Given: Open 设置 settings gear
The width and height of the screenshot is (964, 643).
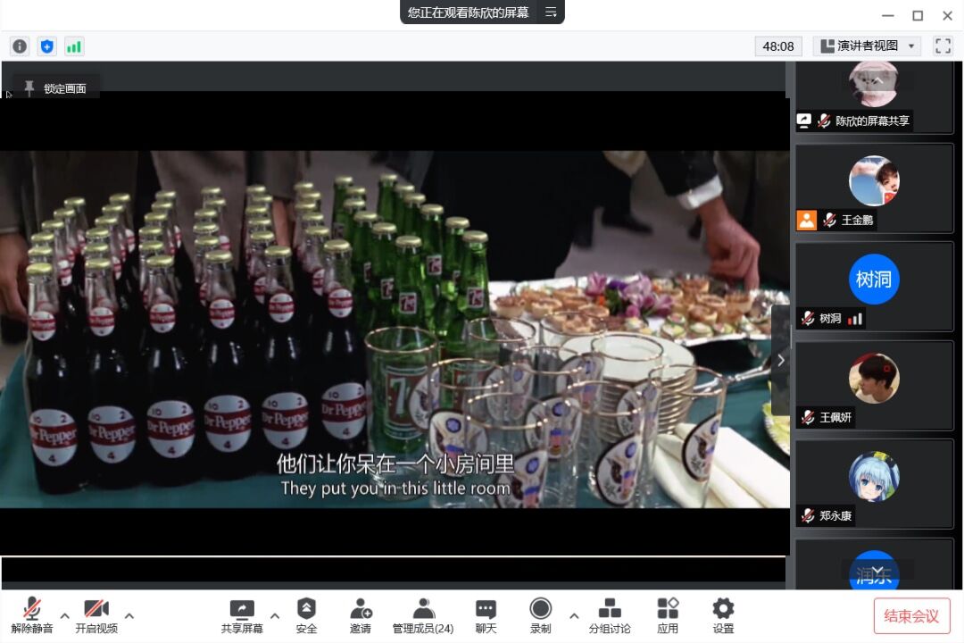Looking at the screenshot, I should 723,615.
